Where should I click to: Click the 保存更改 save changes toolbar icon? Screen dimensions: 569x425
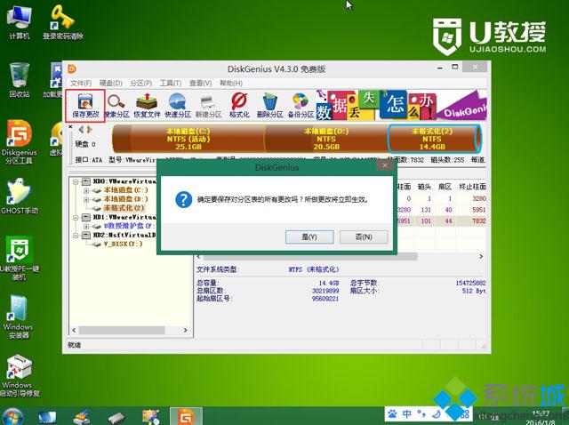(85, 106)
